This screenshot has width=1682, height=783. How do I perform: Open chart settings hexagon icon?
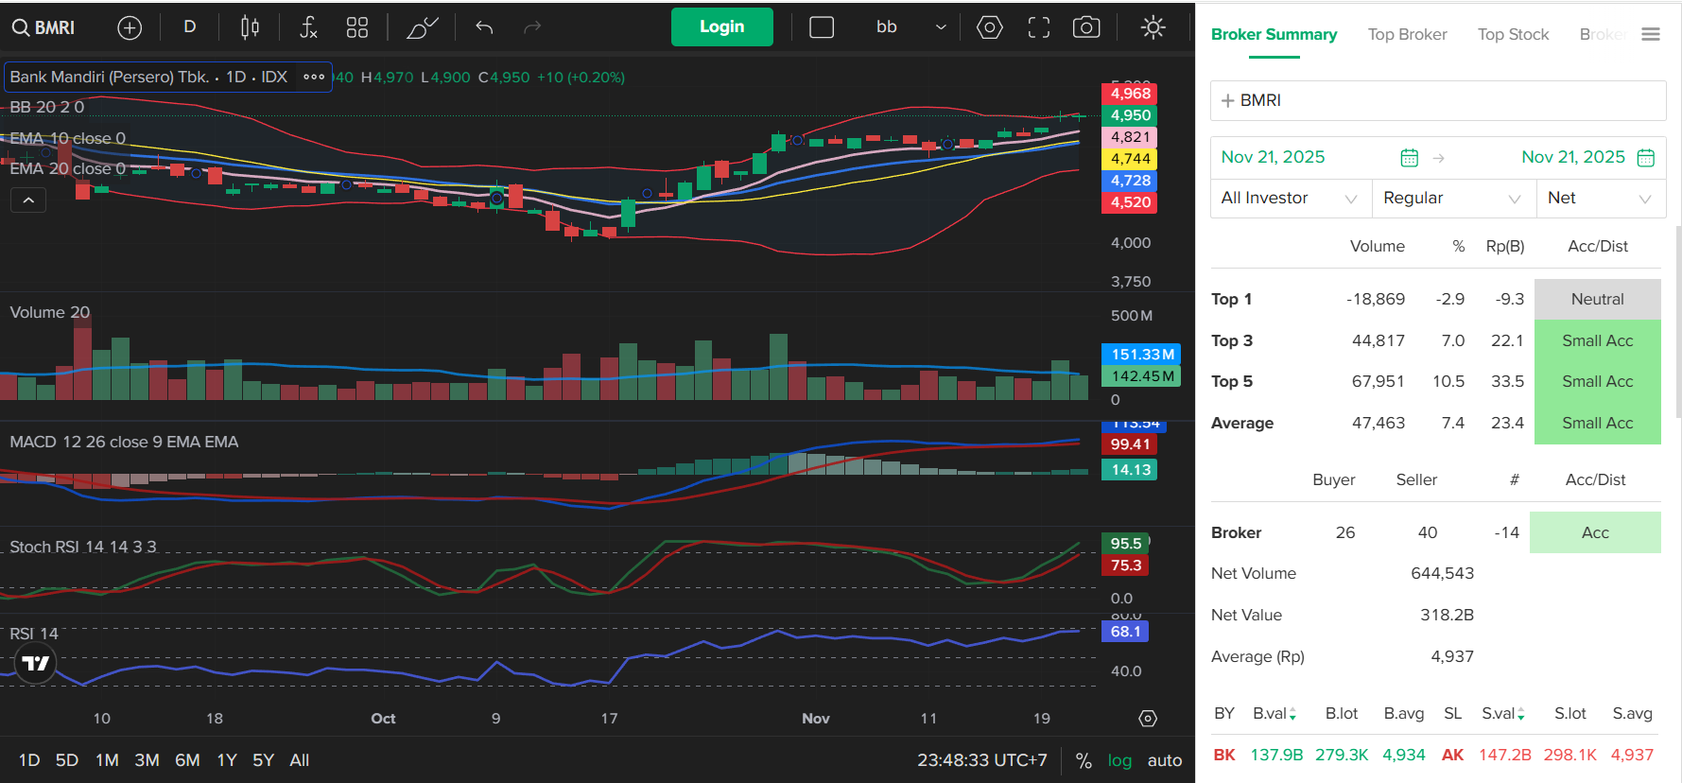coord(989,27)
